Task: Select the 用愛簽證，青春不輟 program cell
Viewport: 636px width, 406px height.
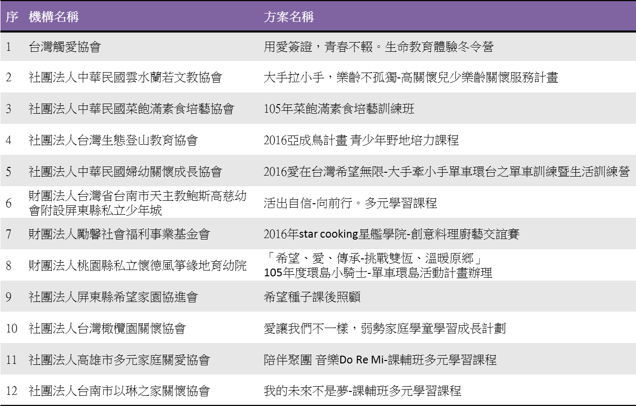Action: 378,47
